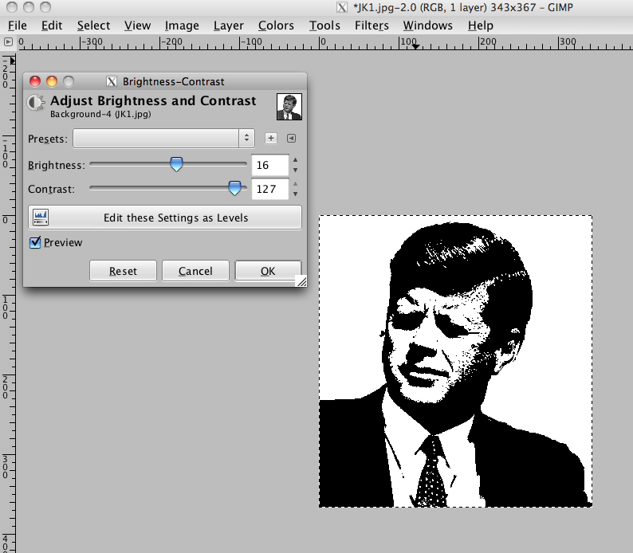Click the X11 icon in GIMP title bar
This screenshot has height=553, width=633.
tap(342, 7)
